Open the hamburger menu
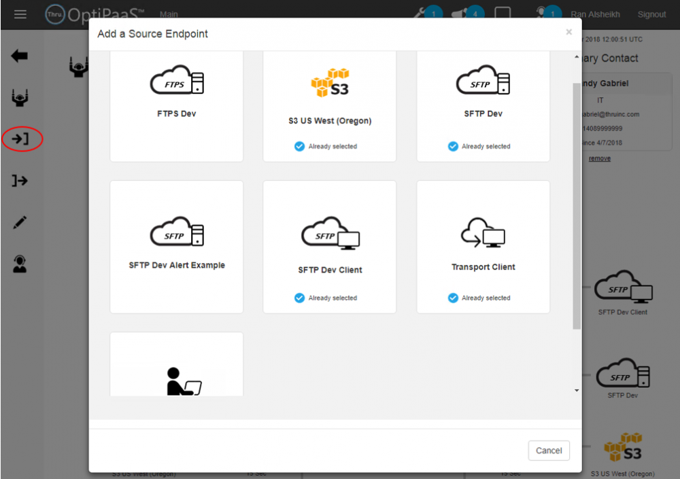Screen dimensions: 680x479 pyautogui.click(x=20, y=14)
